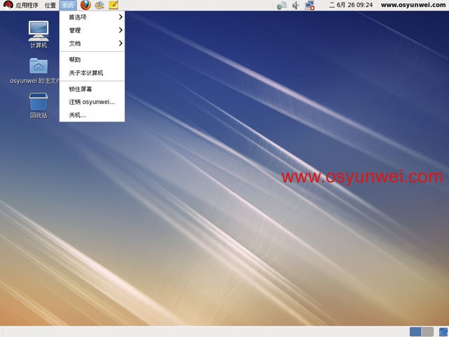Select 关机... menu entry
Screen dimensions: 449x337
(x=92, y=115)
